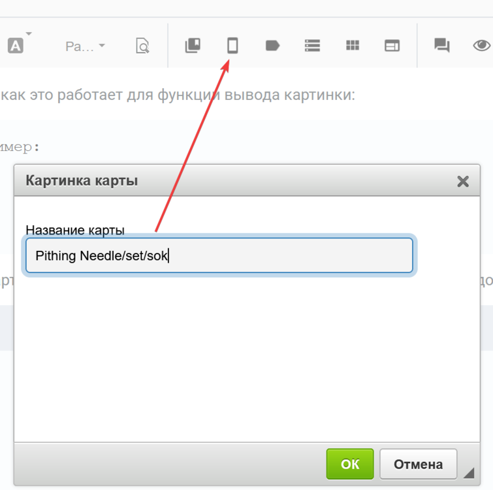Click the dialog resize handle in corner
This screenshot has width=493, height=490.
click(469, 474)
